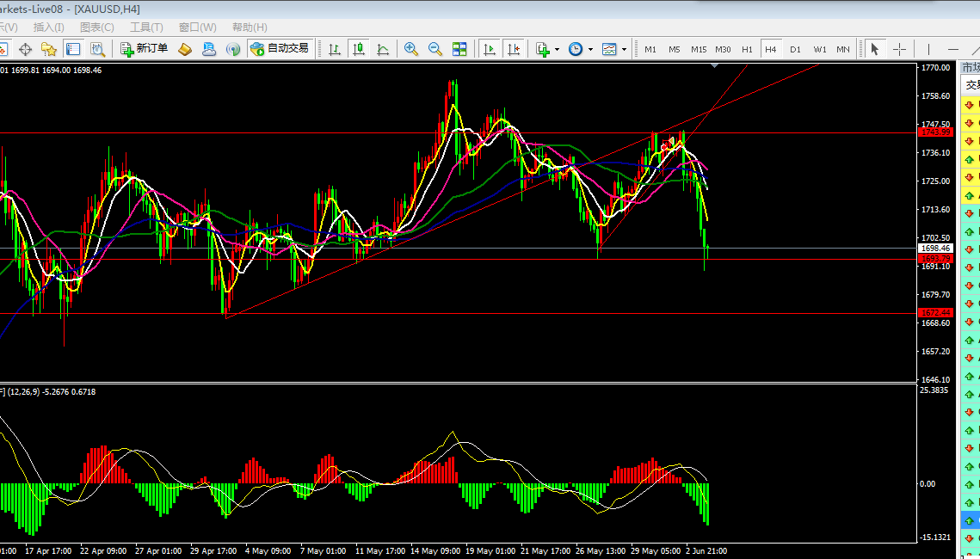The height and width of the screenshot is (559, 980).
Task: Click the 1693.79 red price label
Action: (x=935, y=259)
